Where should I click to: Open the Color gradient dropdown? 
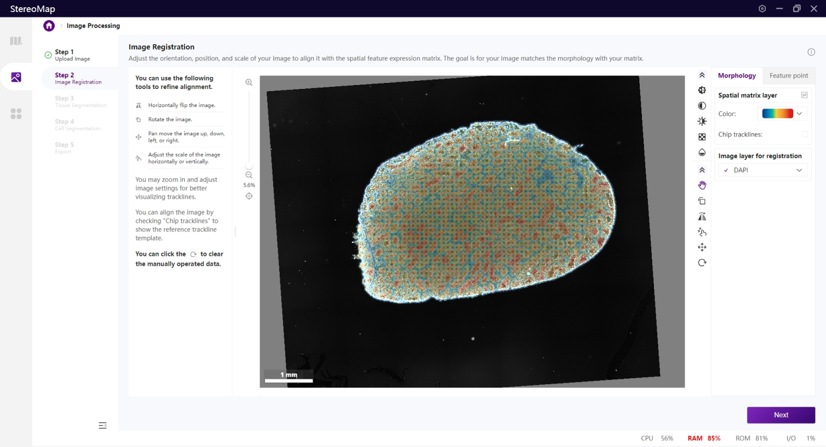(x=783, y=114)
